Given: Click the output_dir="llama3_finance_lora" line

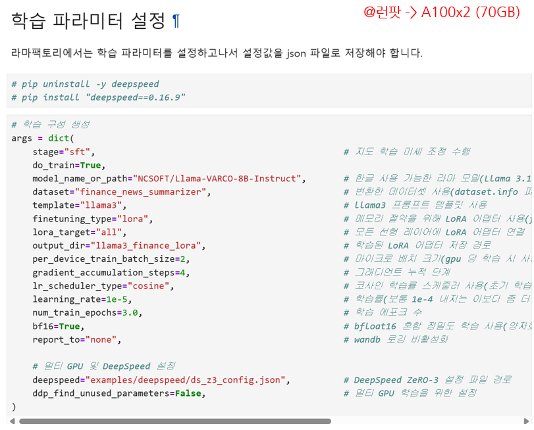Looking at the screenshot, I should 119,246.
